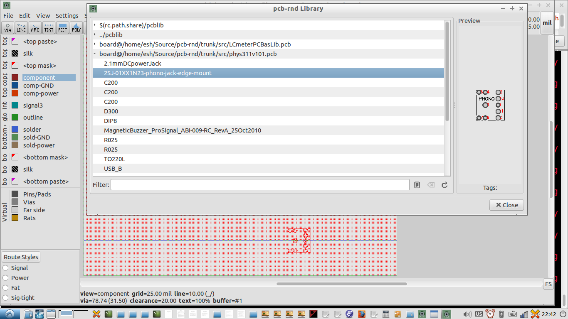This screenshot has height=319, width=568.
Task: Refresh the library listing
Action: (x=444, y=184)
